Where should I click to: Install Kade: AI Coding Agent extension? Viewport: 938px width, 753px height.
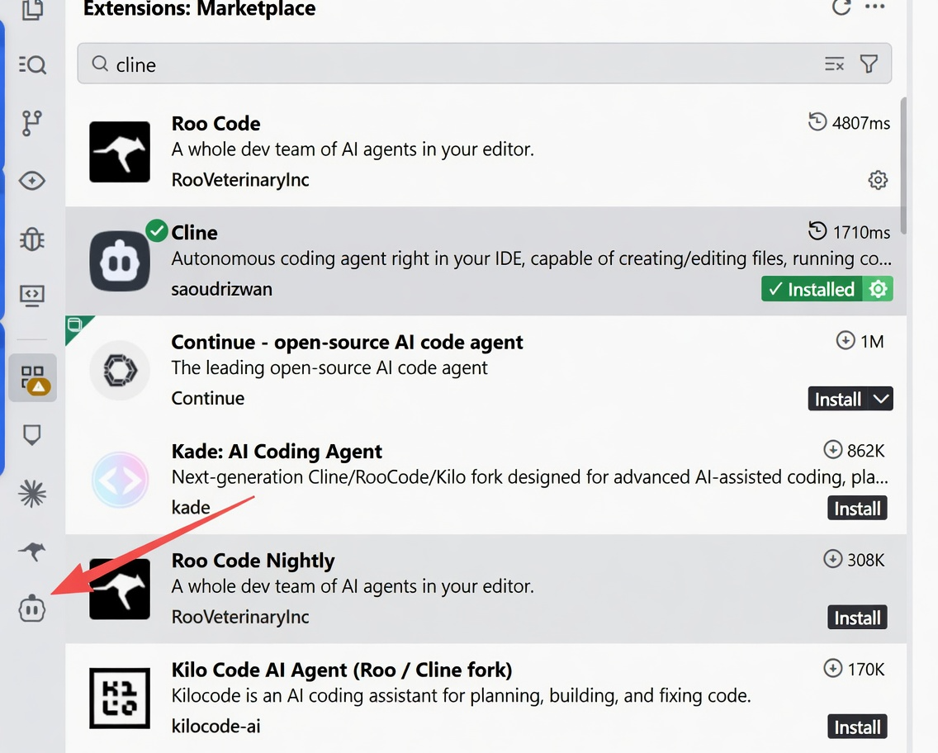pos(857,509)
